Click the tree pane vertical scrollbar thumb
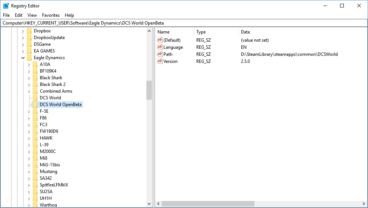 tap(149, 90)
